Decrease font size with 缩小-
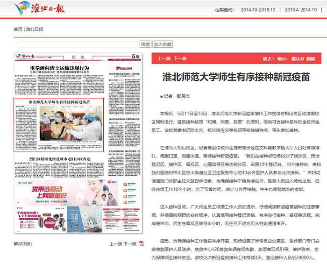 click(x=283, y=59)
